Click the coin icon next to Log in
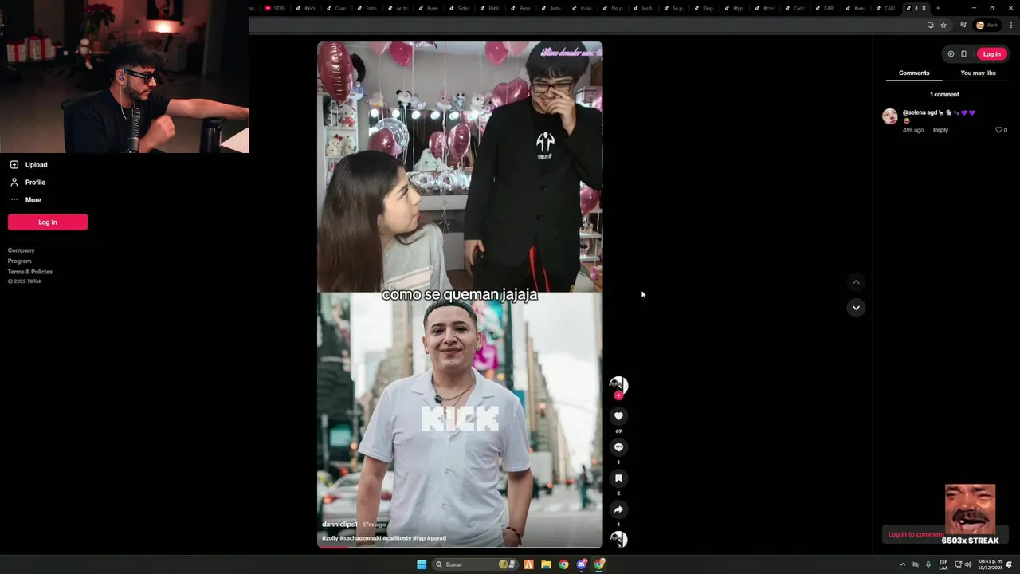Screen dimensions: 1020x574 951,54
